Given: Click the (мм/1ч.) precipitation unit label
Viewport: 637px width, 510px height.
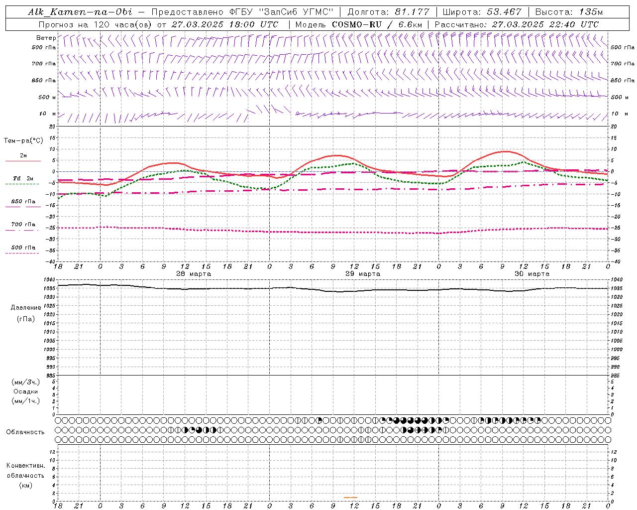Looking at the screenshot, I should tap(26, 401).
